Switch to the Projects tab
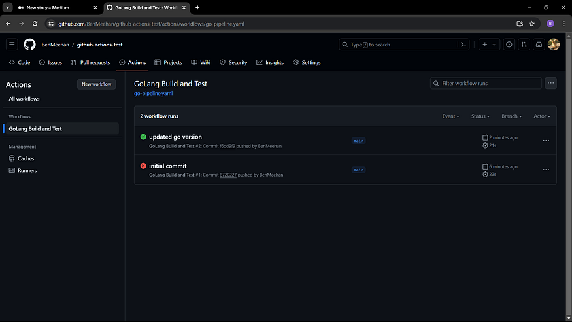Viewport: 572px width, 322px height. 168,62
